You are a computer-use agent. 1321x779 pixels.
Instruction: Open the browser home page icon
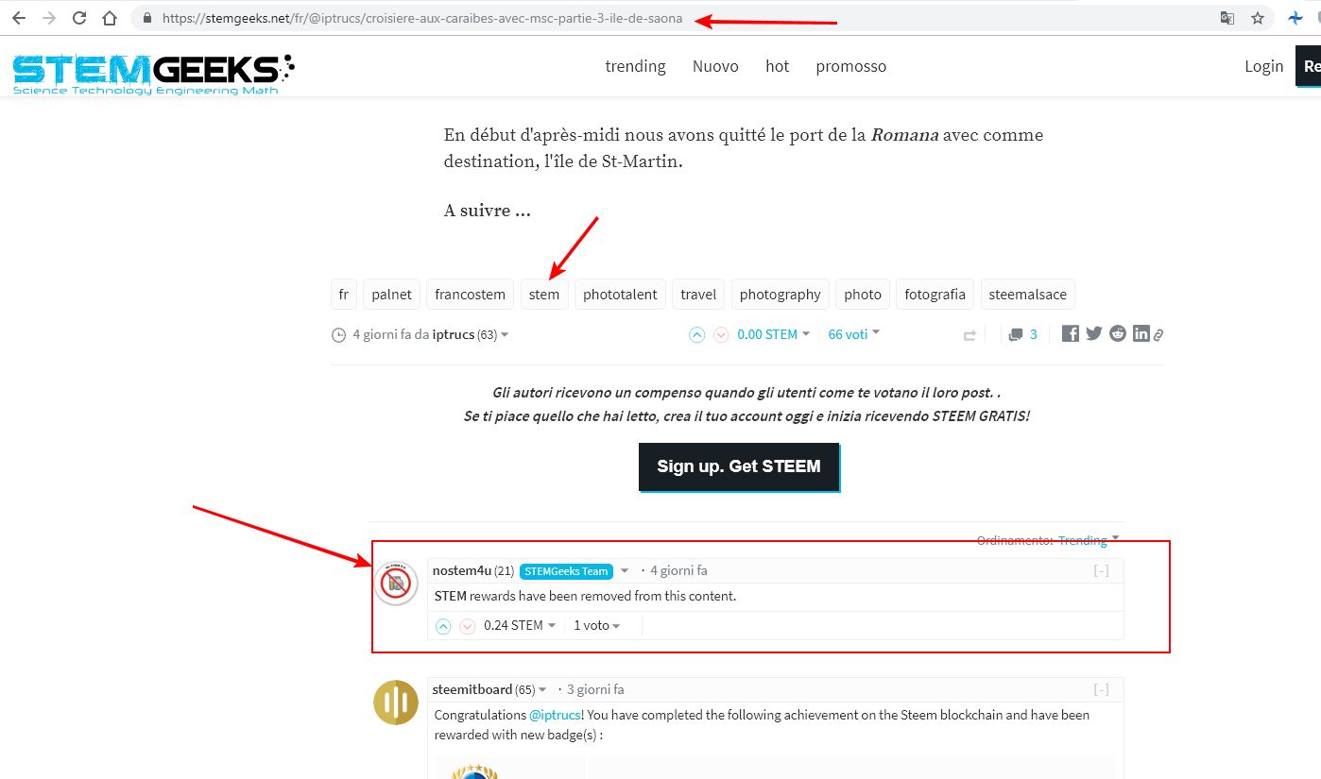(x=110, y=18)
